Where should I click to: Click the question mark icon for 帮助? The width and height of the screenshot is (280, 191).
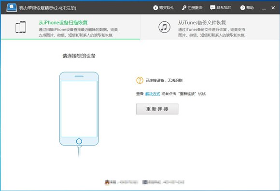(242, 8)
